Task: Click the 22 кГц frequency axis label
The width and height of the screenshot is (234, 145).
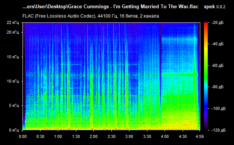Action: pos(13,22)
